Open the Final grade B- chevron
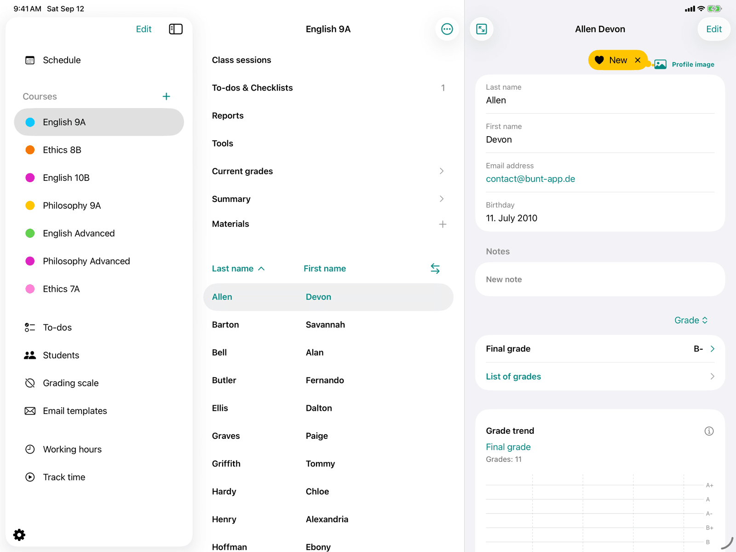 pyautogui.click(x=712, y=349)
